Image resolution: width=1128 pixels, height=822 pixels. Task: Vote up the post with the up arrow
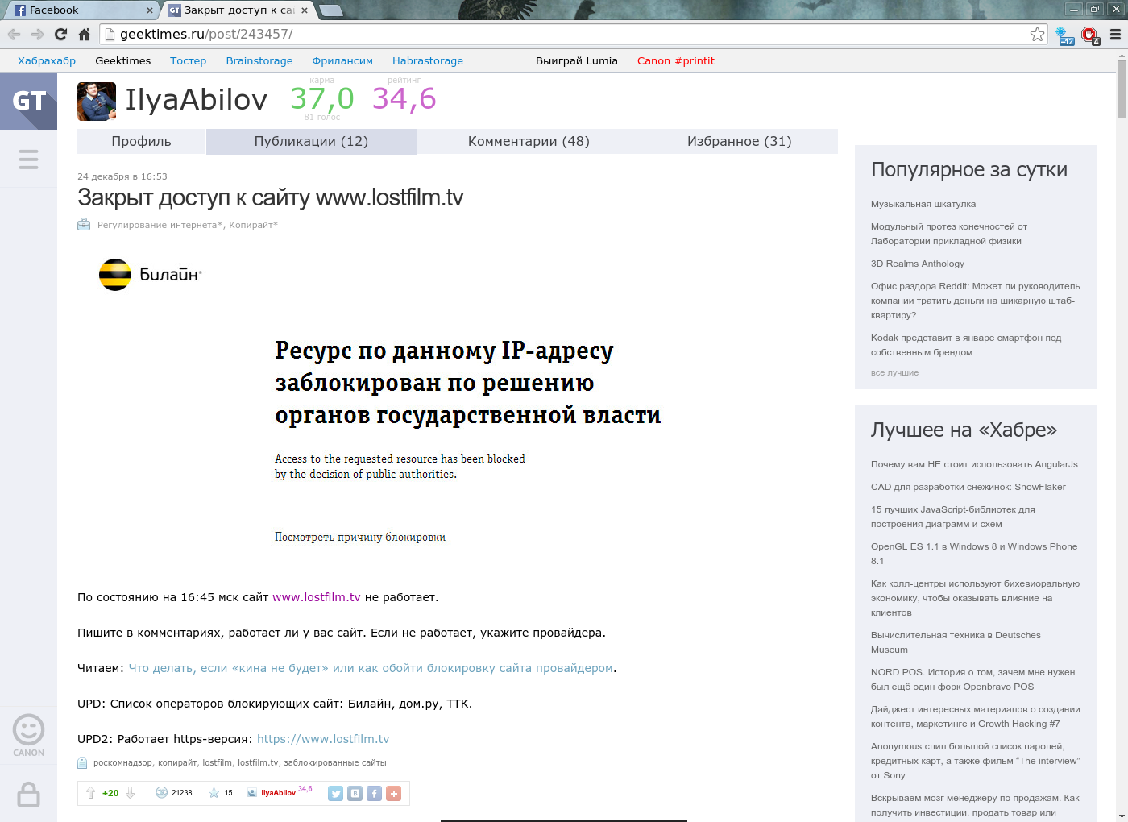[91, 793]
